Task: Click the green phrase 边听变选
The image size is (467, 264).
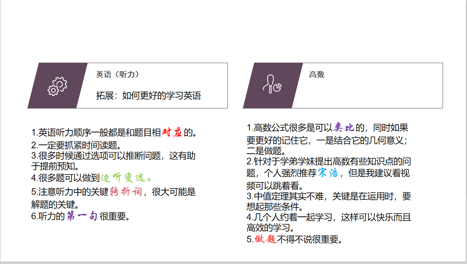Action: click(125, 178)
